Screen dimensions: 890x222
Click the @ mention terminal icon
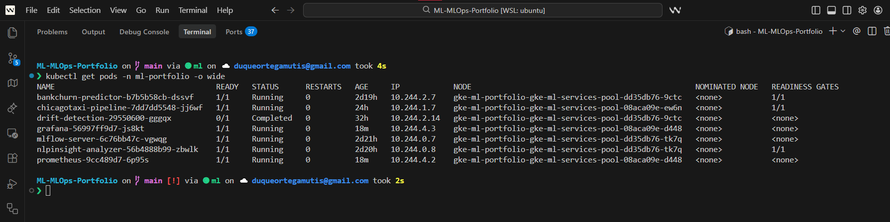point(857,31)
